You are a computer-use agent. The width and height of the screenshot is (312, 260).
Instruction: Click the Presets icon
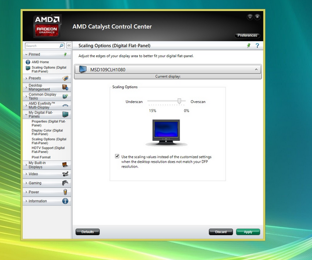[66, 78]
